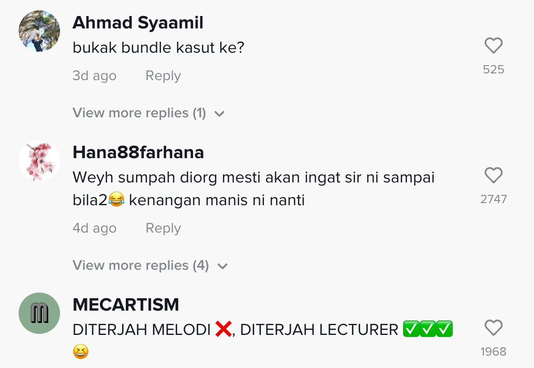Click the 3d ago timestamp
This screenshot has width=534, height=368.
click(94, 76)
